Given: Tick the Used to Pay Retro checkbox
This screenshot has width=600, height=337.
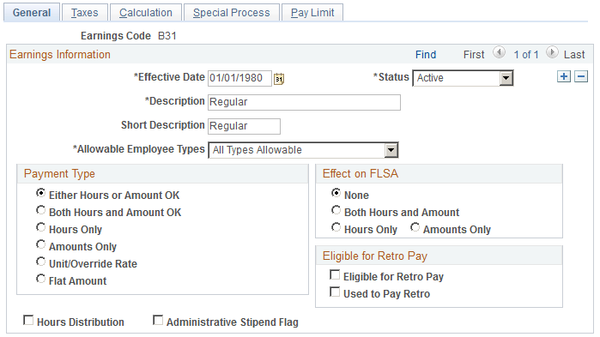Looking at the screenshot, I should click(335, 292).
